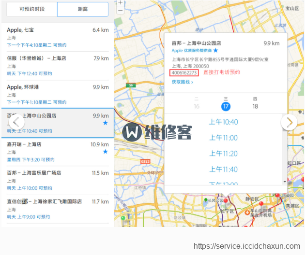Click Apple 优质服务提供商 link in popup
Screen dimensions: 305x255
coord(192,51)
